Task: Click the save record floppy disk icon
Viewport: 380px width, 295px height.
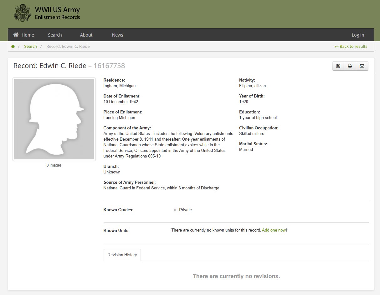Action: [x=338, y=66]
